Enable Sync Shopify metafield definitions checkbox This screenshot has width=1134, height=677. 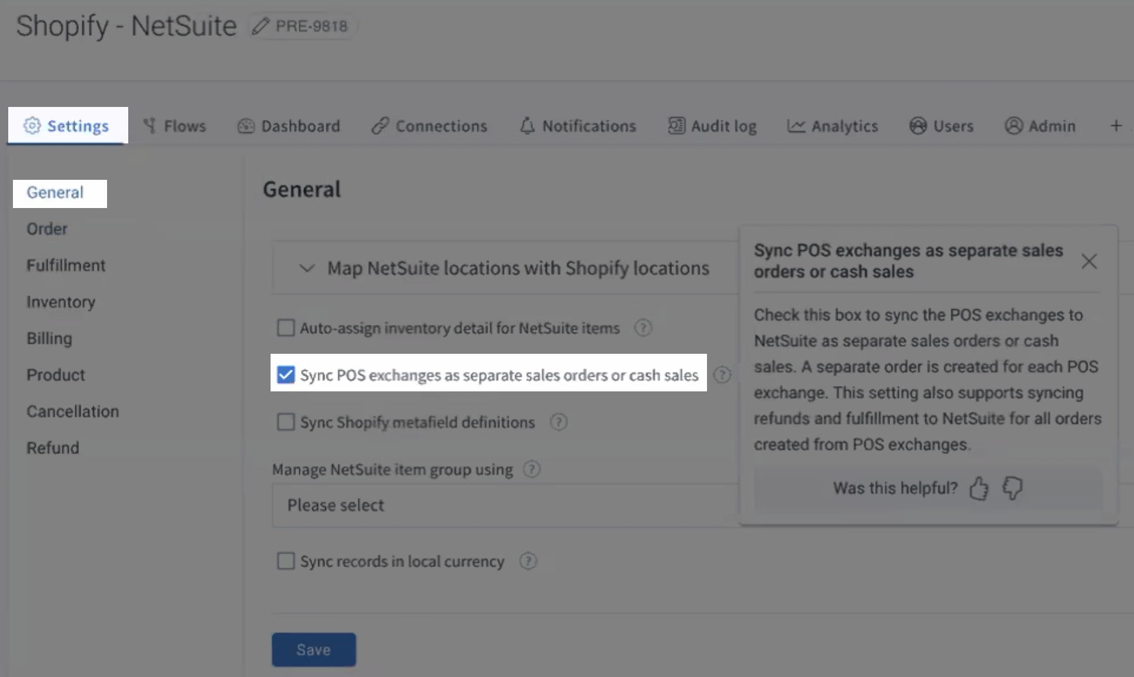tap(286, 421)
